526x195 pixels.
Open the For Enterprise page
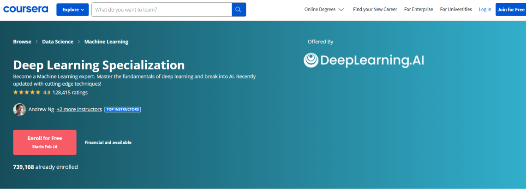(x=418, y=9)
